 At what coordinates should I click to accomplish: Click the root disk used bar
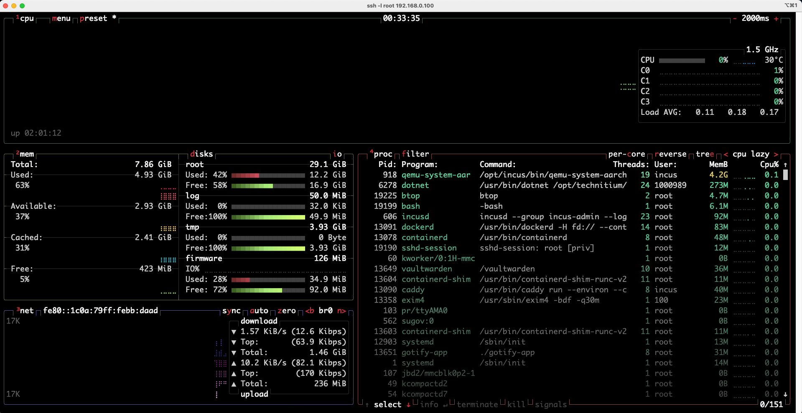tap(268, 175)
